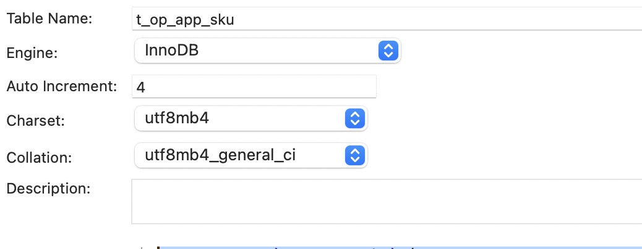Click the Charset dropdown chevron icon
This screenshot has height=249, width=642.
tap(353, 118)
